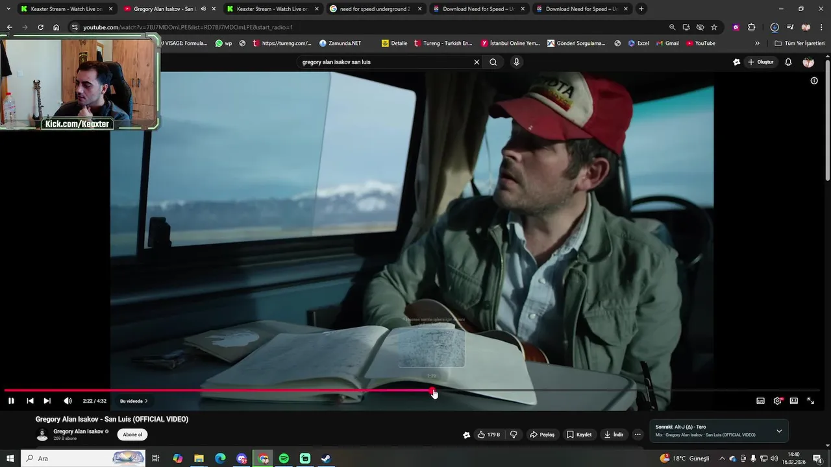831x467 pixels.
Task: Clear the YouTube search text
Action: (477, 62)
